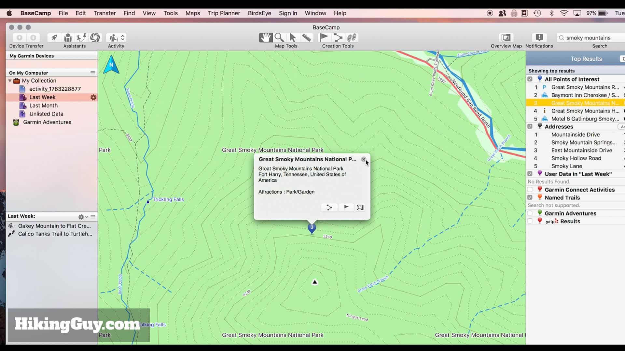The height and width of the screenshot is (351, 625).
Task: Open the Last Week panel gear dropdown
Action: [83, 217]
